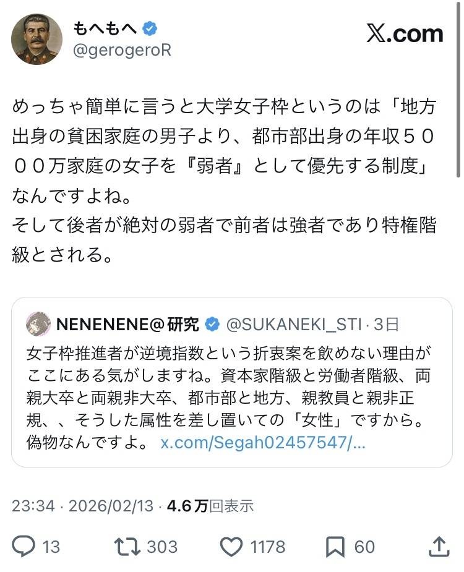Screen dimensions: 464x572
Task: Click the X.com logo
Action: pyautogui.click(x=405, y=33)
